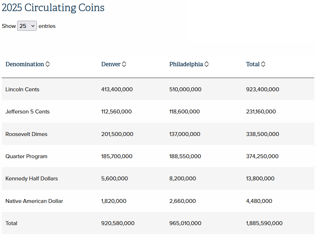Click the Denver total 920,580,000 cell
Image resolution: width=316 pixels, height=238 pixels.
(x=118, y=223)
